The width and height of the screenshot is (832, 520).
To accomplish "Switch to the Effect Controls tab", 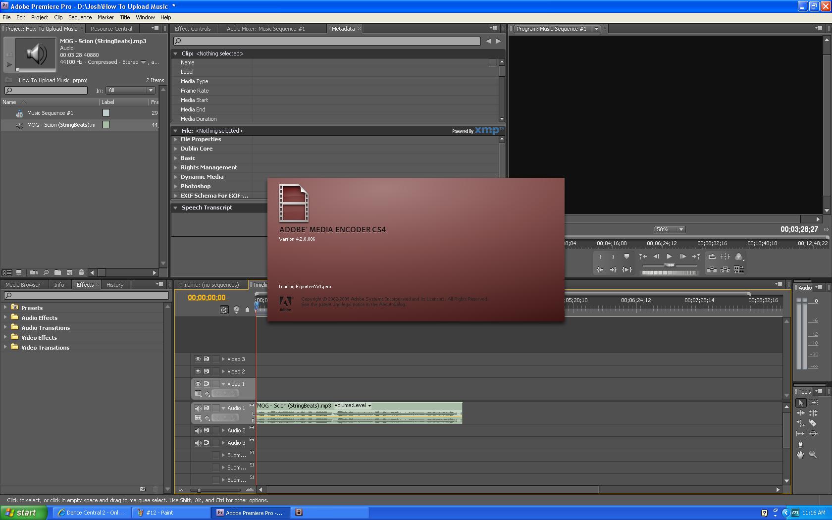I will pos(193,29).
